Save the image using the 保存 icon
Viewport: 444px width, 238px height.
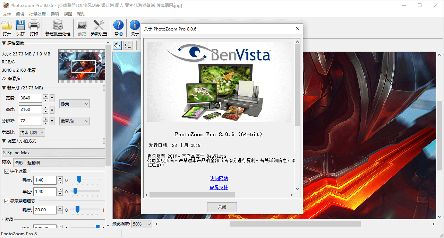pos(20,28)
